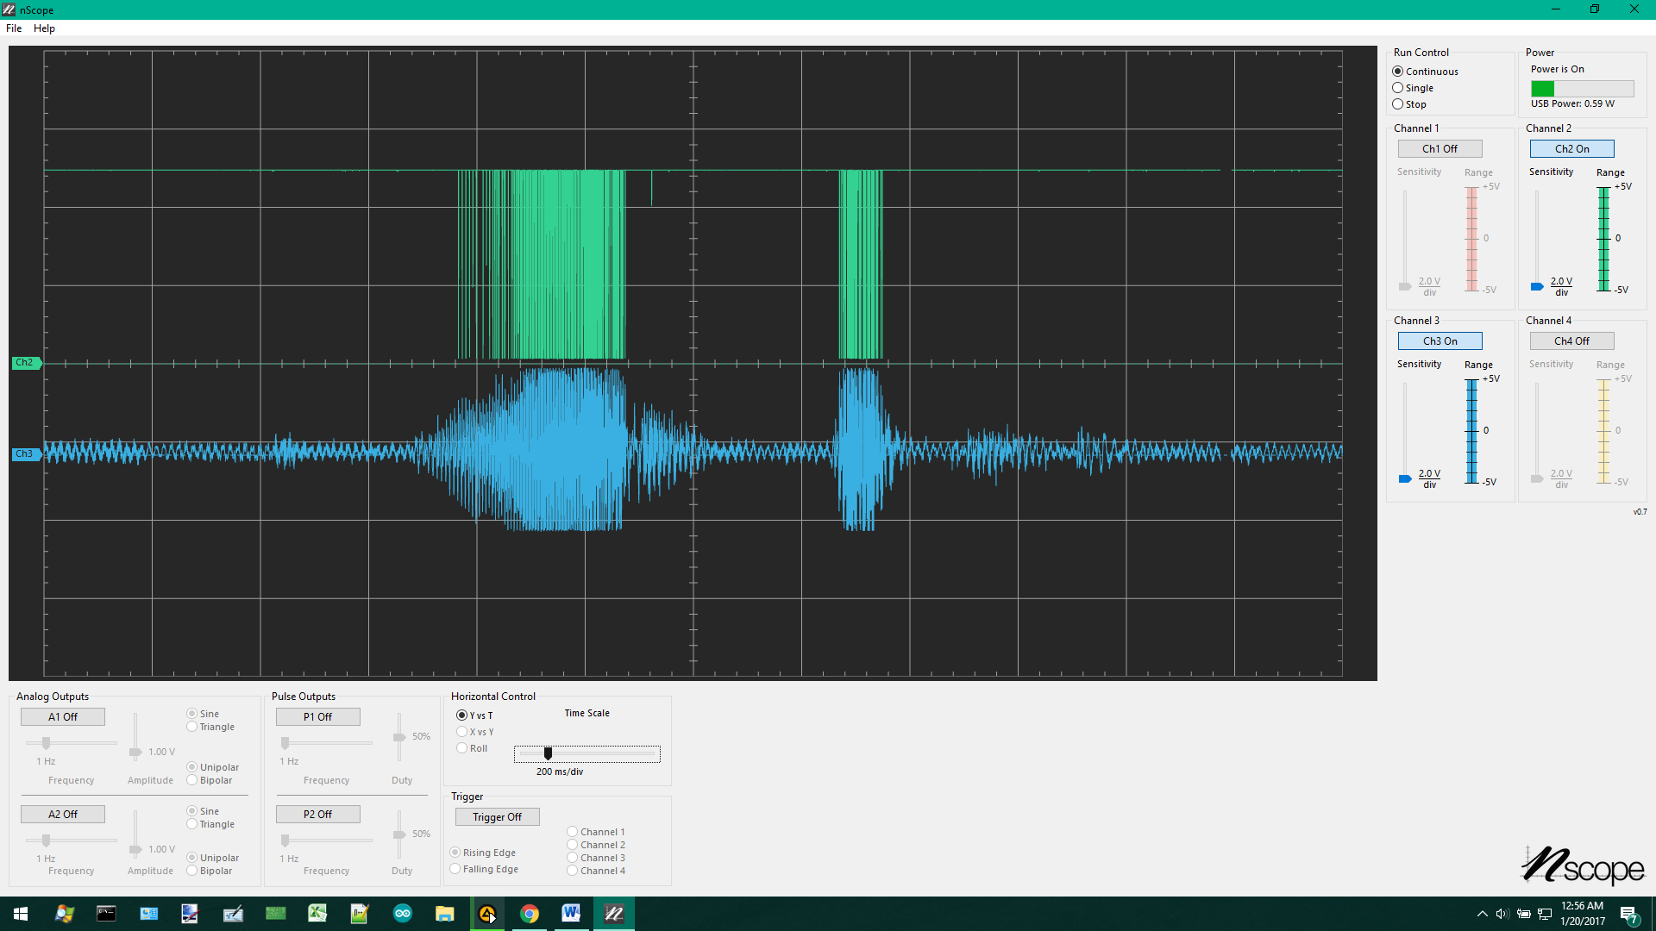Click the nScope logo in the bottom right corner
Viewport: 1656px width, 931px height.
click(1584, 866)
